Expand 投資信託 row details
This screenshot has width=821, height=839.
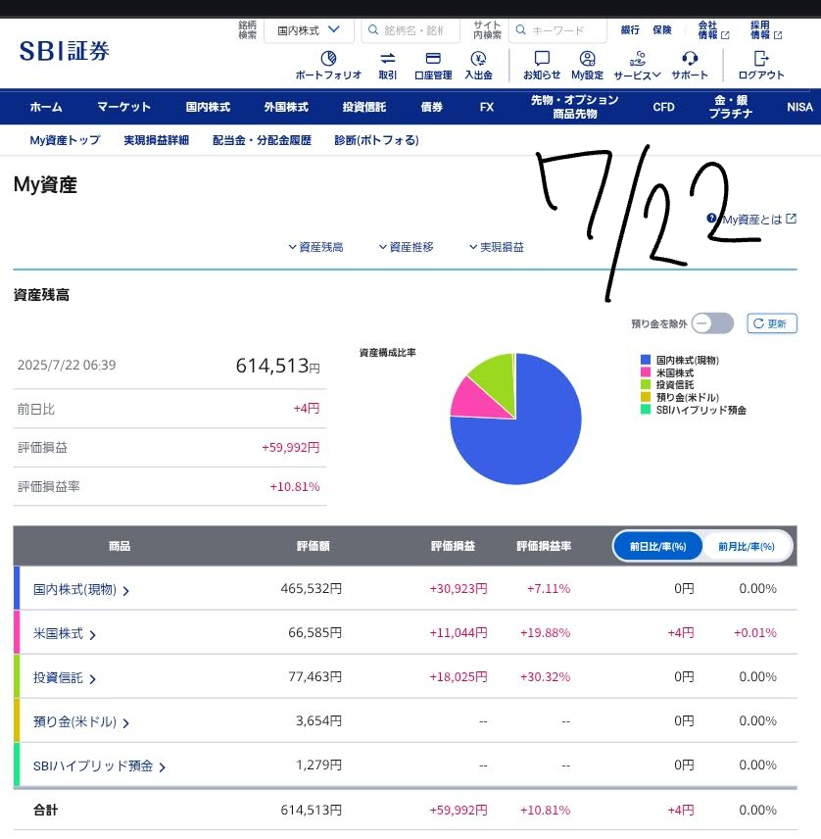pyautogui.click(x=65, y=678)
